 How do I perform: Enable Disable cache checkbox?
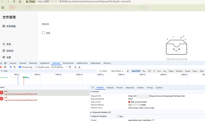(36, 67)
